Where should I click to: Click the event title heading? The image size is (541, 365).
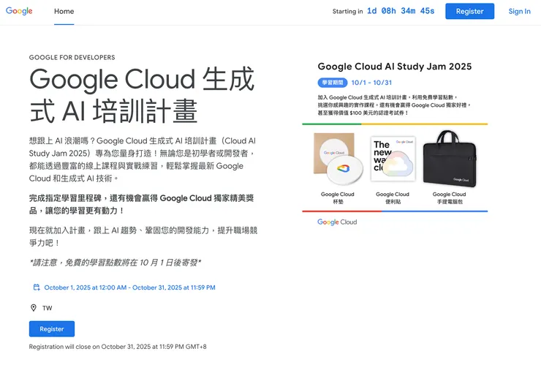(142, 94)
